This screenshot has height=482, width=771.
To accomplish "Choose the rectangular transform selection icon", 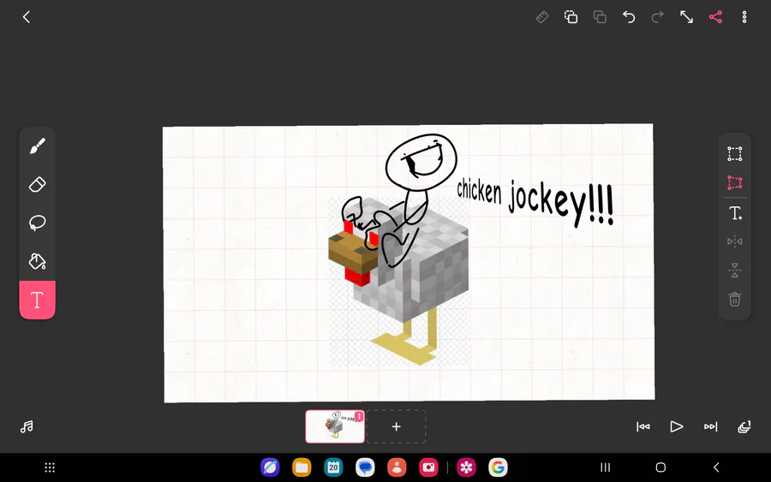I will 735,154.
